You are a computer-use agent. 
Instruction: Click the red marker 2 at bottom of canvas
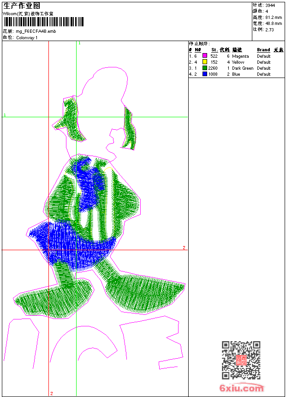(52, 393)
